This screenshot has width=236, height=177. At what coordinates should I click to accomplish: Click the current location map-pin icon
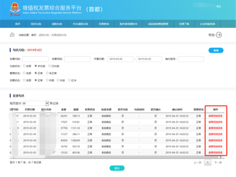click(x=12, y=35)
